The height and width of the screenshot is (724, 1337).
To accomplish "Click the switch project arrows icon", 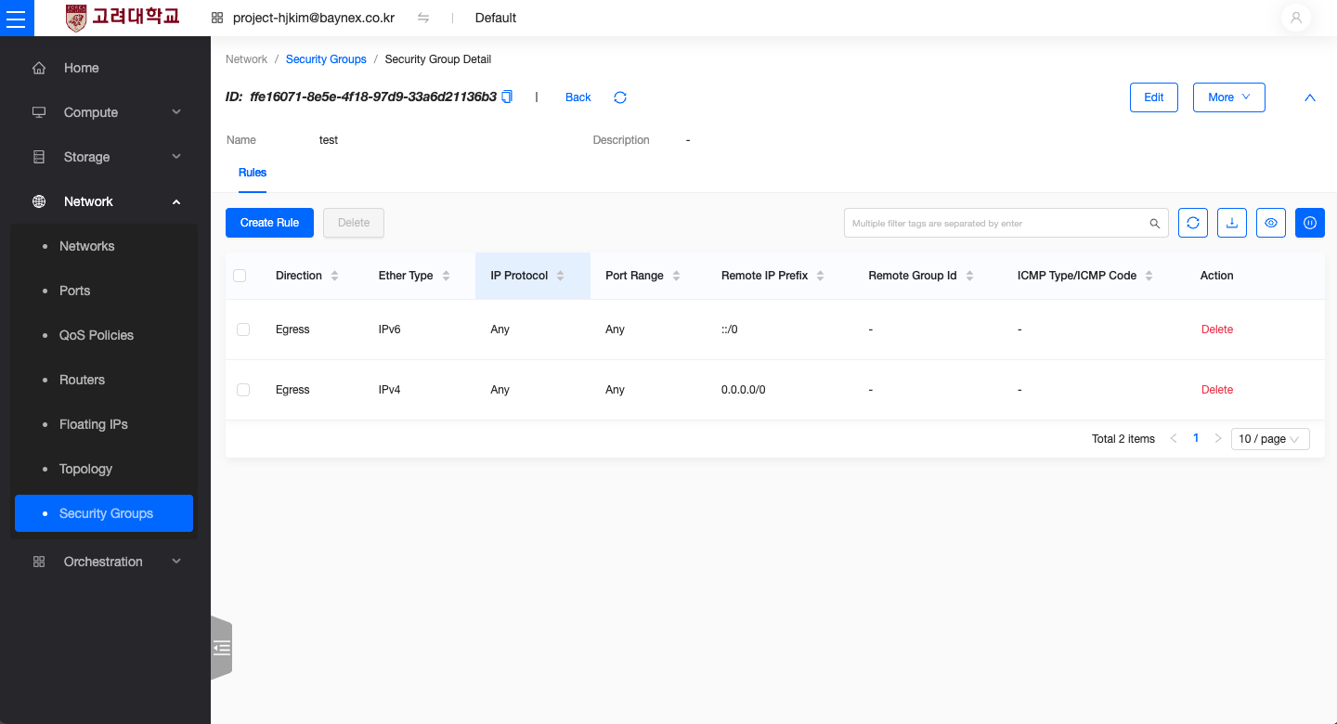I will click(423, 18).
